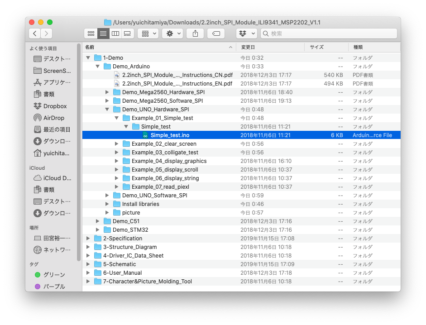
Task: Collapse Demo_UNO_Hardware_SPI folder
Action: [107, 110]
